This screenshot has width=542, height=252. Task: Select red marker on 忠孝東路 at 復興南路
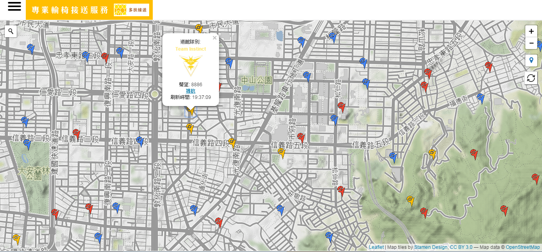point(105,57)
